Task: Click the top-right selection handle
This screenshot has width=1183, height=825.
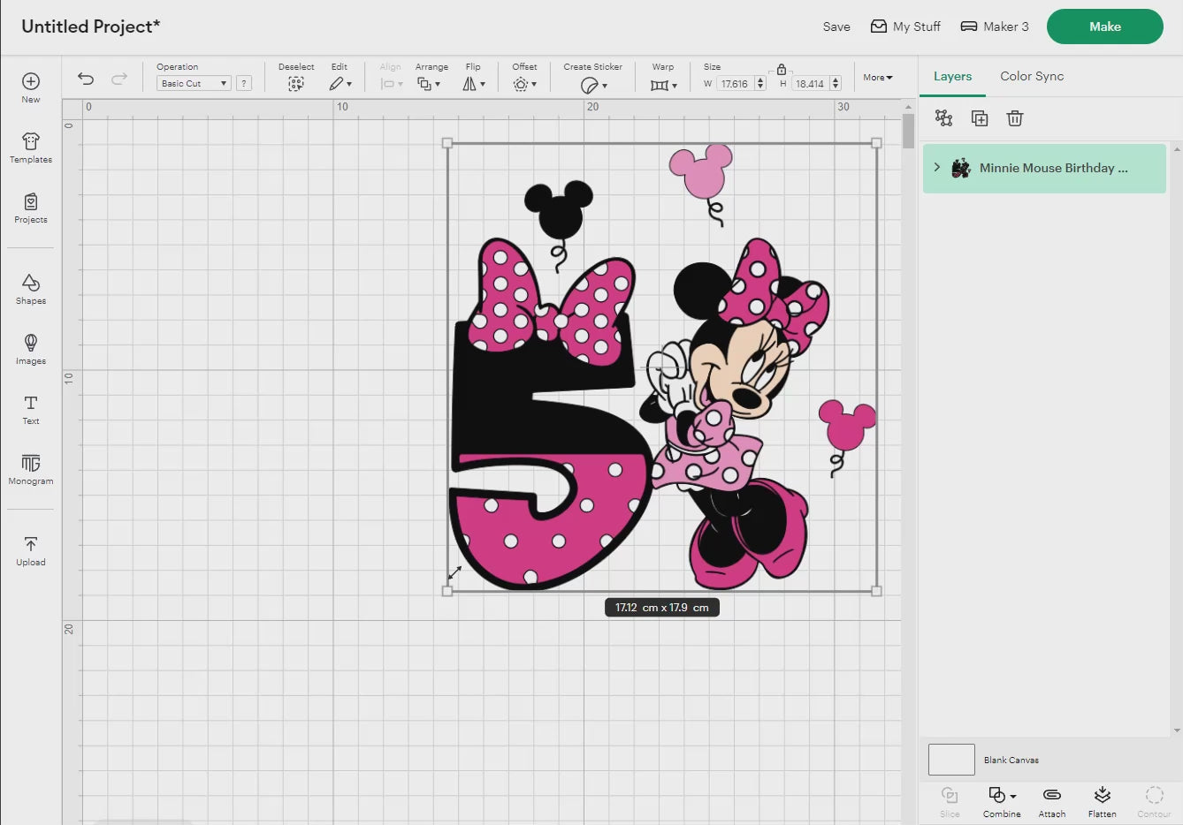Action: pyautogui.click(x=876, y=143)
